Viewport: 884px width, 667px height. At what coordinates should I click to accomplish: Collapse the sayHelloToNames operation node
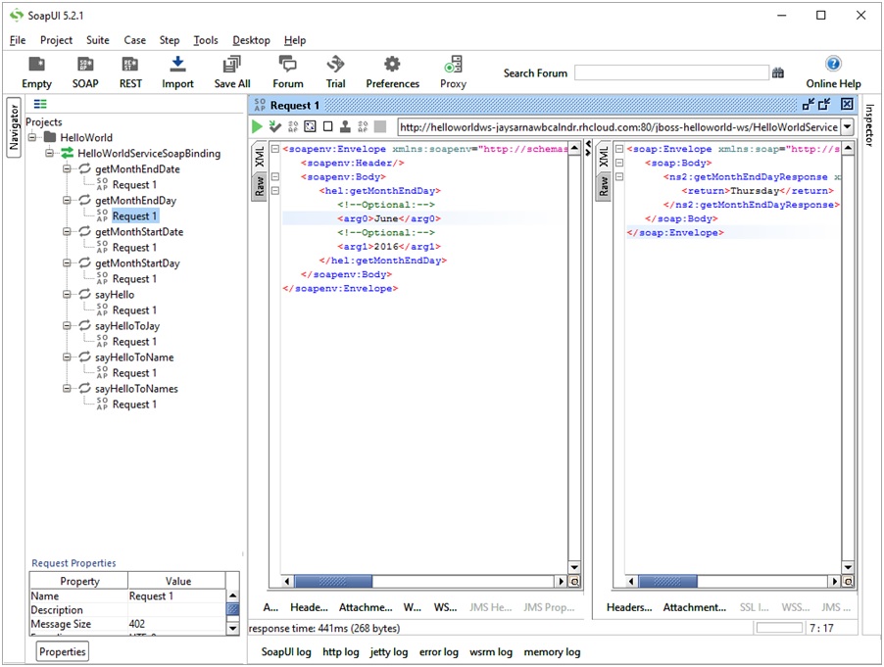click(x=69, y=389)
